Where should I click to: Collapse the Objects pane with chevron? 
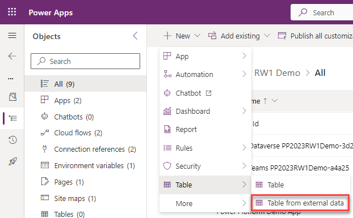pyautogui.click(x=135, y=36)
